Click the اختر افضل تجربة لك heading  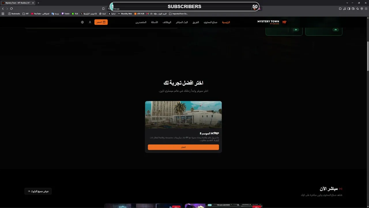[x=183, y=83]
